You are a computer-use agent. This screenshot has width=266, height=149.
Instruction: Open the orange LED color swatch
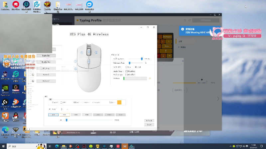119,102
